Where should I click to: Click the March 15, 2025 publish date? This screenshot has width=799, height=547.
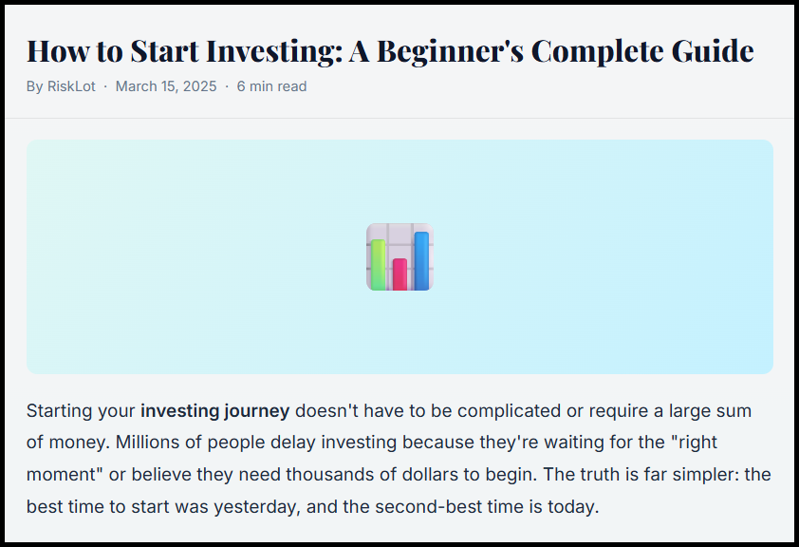coord(166,86)
